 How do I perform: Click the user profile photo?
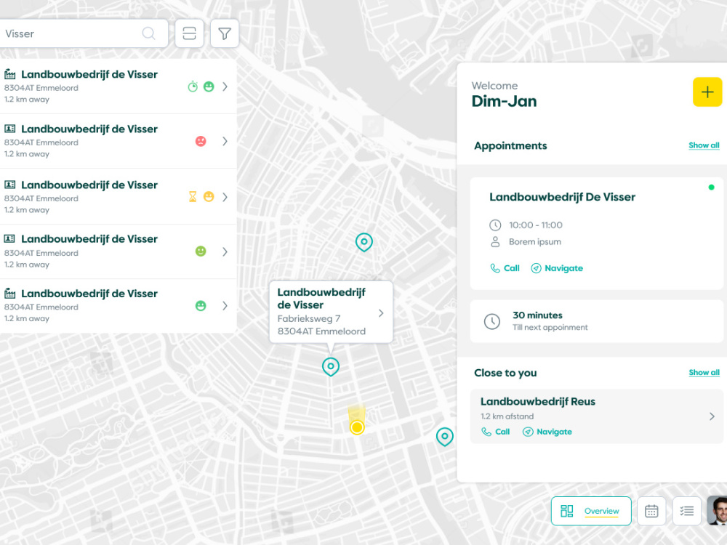pyautogui.click(x=718, y=511)
